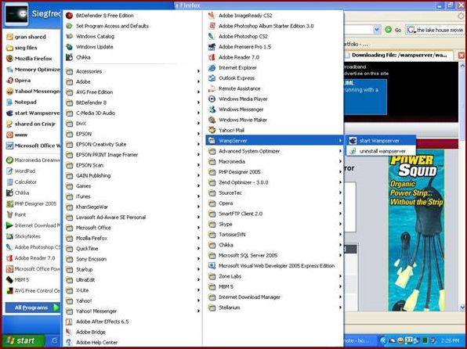Expand the Accessories submenu arrow

tap(198, 71)
